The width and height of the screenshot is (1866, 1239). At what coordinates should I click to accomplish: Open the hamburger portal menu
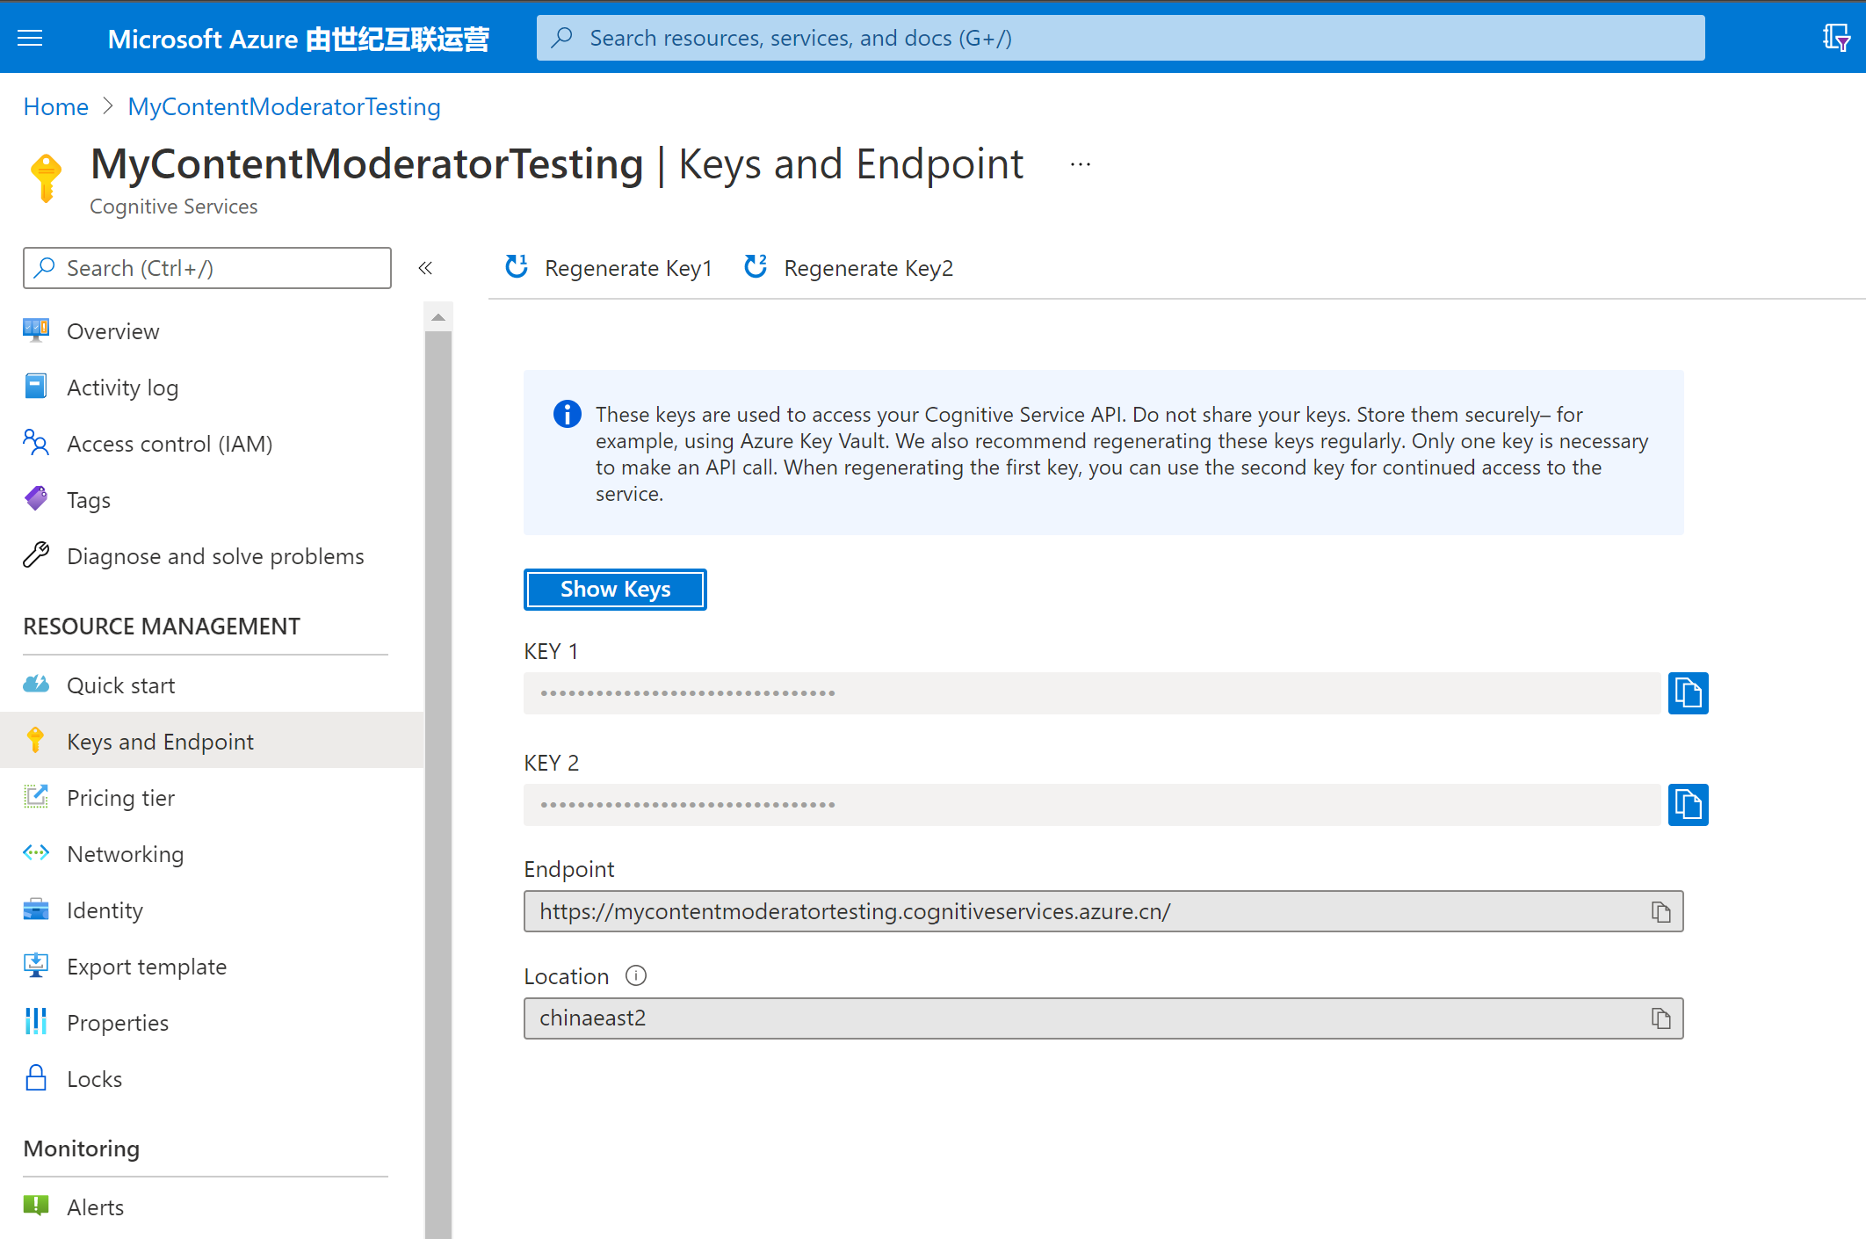pos(30,38)
